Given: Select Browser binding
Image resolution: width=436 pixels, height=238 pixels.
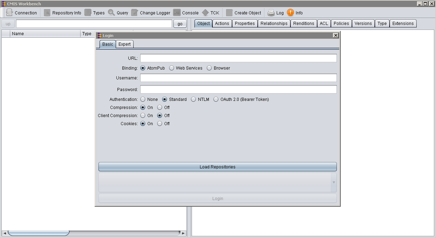Looking at the screenshot, I should (x=209, y=68).
